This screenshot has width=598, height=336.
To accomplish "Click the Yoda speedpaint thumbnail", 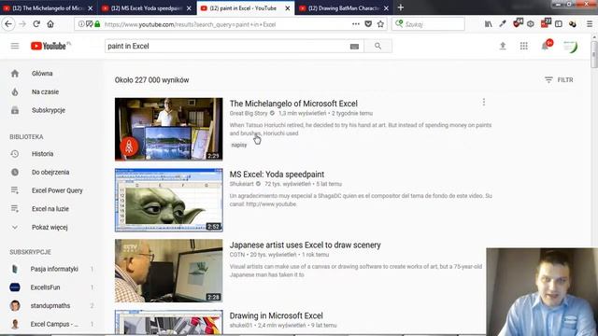I will coord(168,200).
